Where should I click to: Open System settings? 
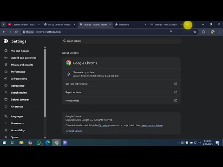(x=15, y=137)
